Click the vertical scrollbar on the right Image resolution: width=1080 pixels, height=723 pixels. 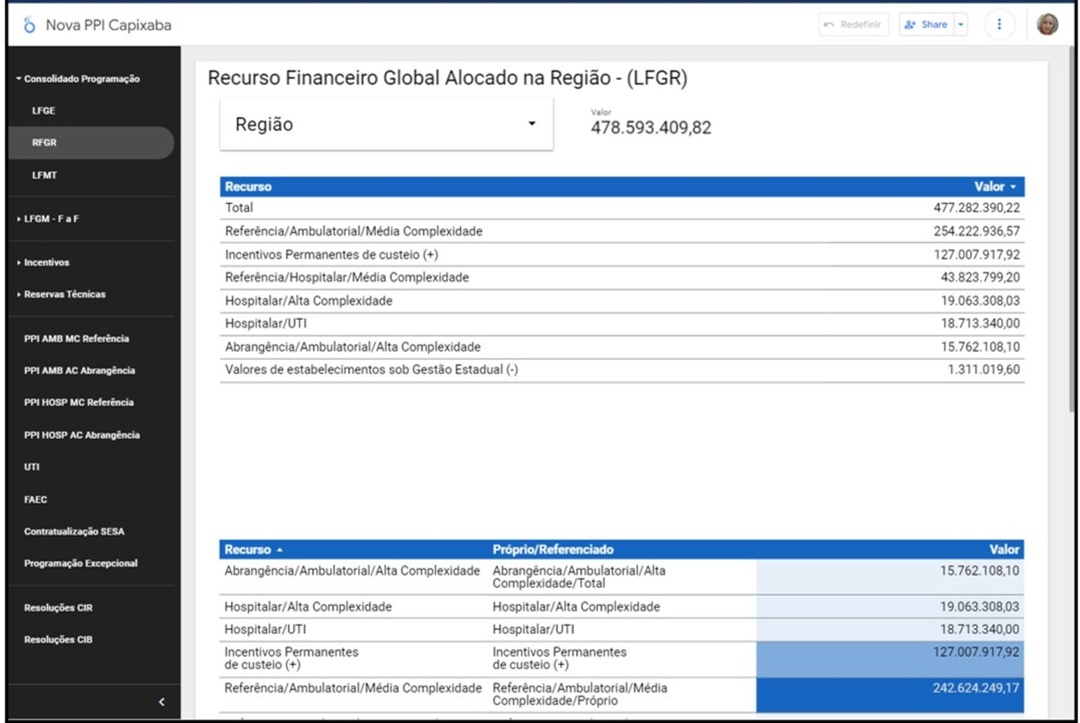(1071, 231)
